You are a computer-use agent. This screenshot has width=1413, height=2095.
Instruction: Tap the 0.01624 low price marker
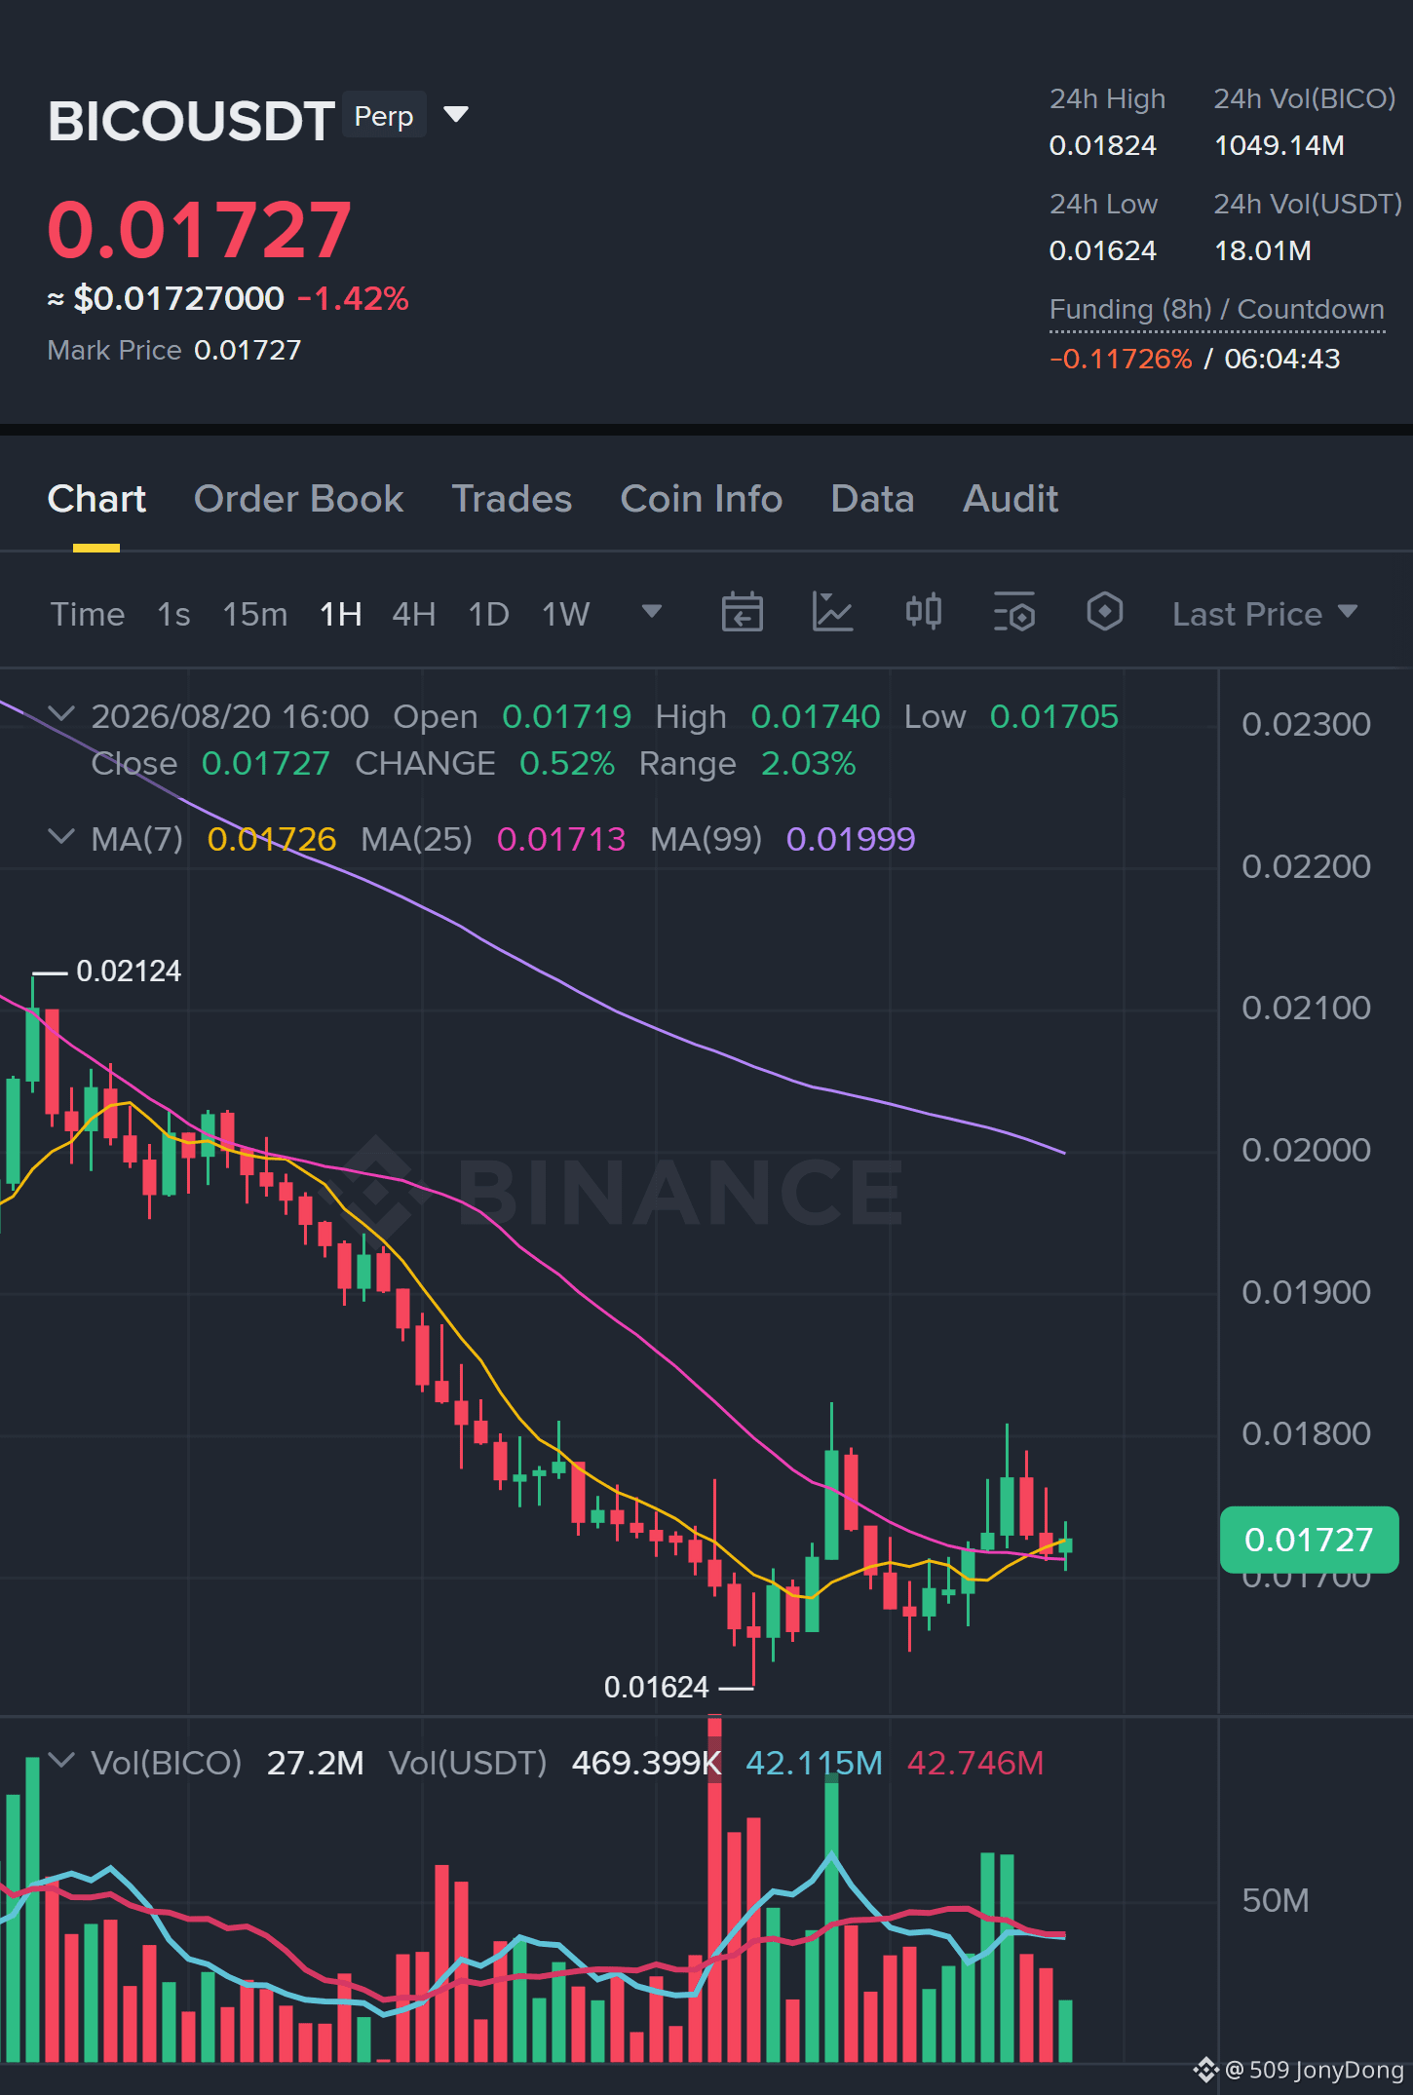pyautogui.click(x=657, y=1687)
